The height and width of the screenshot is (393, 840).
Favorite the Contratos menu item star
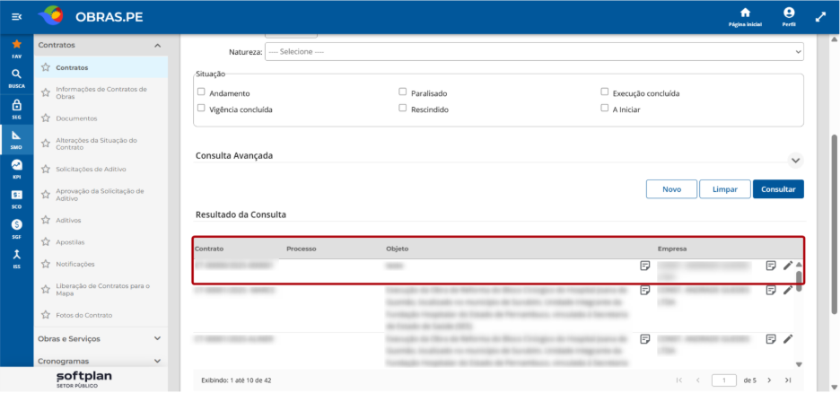coord(46,67)
